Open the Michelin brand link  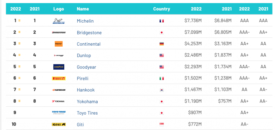85,21
